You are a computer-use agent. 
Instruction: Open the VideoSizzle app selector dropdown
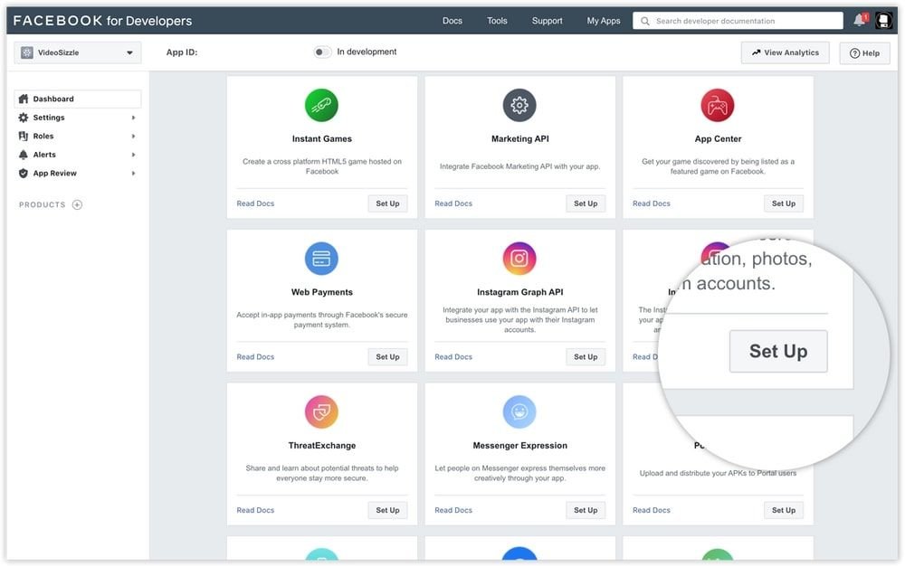click(x=77, y=52)
